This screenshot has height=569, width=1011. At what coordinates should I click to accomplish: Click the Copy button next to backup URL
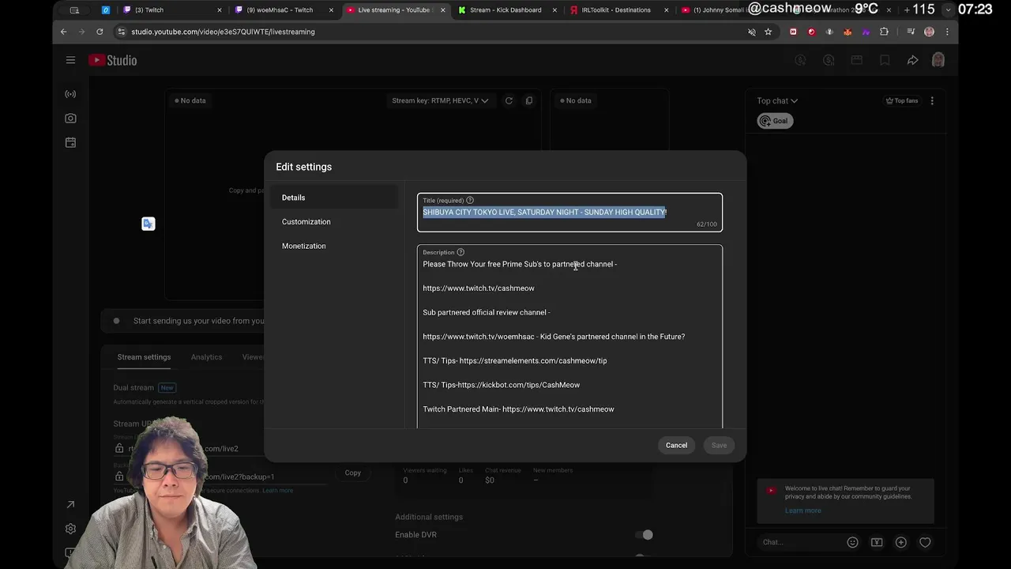(352, 473)
